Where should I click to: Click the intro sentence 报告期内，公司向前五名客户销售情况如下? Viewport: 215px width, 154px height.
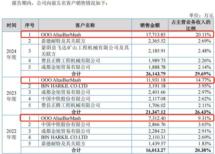59,3
